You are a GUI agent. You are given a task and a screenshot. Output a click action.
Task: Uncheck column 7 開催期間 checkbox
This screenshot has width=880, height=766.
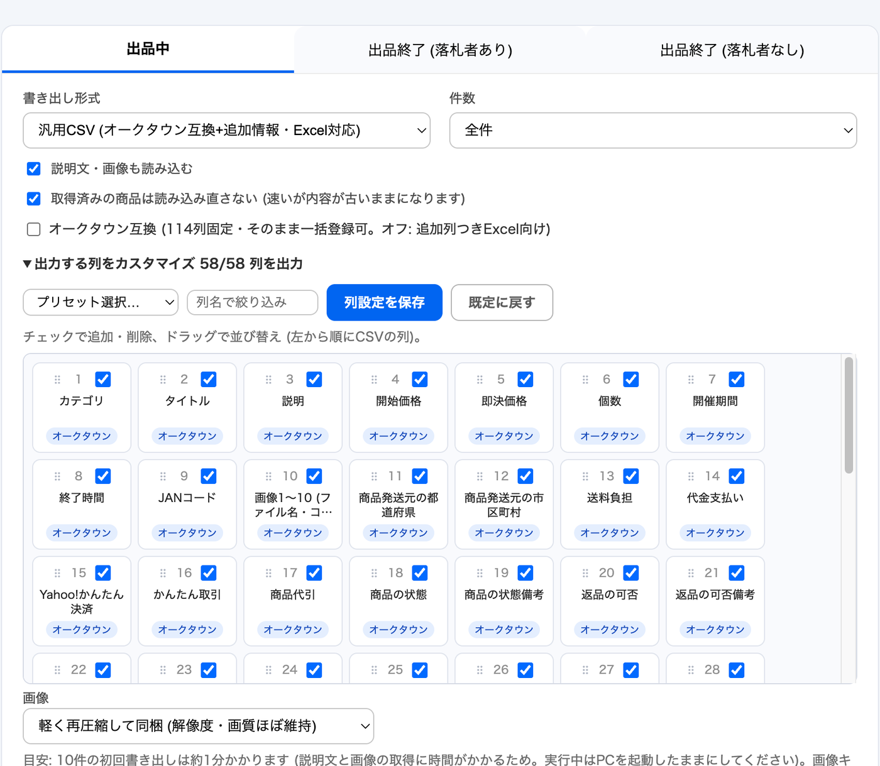pos(737,379)
